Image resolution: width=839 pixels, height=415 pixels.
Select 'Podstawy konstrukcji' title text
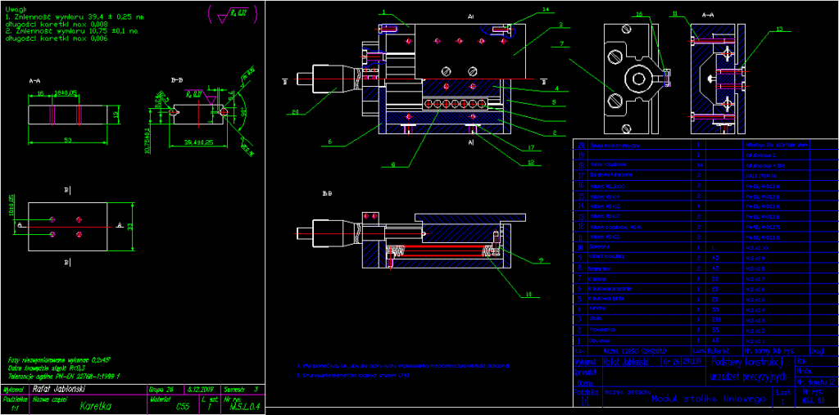749,363
